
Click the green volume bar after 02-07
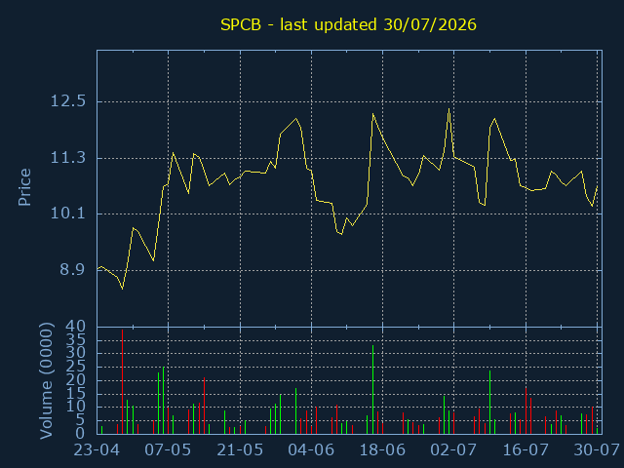(489, 403)
